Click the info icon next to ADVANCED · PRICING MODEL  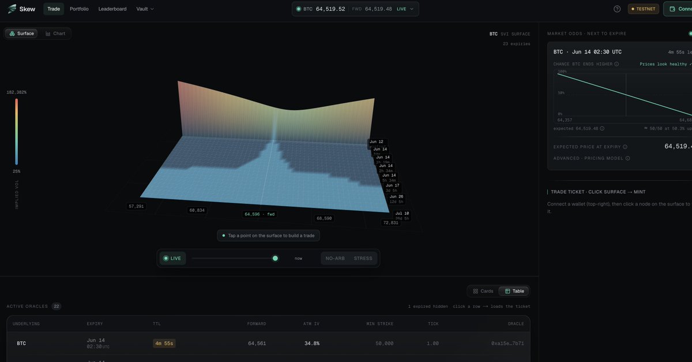[x=628, y=158]
